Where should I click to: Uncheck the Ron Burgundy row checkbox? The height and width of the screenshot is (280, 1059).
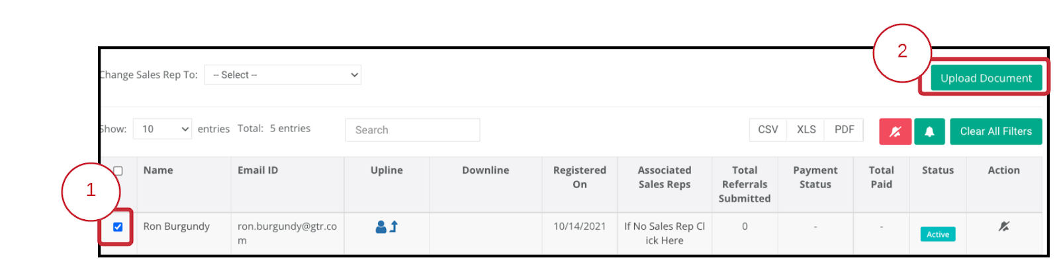coord(118,227)
